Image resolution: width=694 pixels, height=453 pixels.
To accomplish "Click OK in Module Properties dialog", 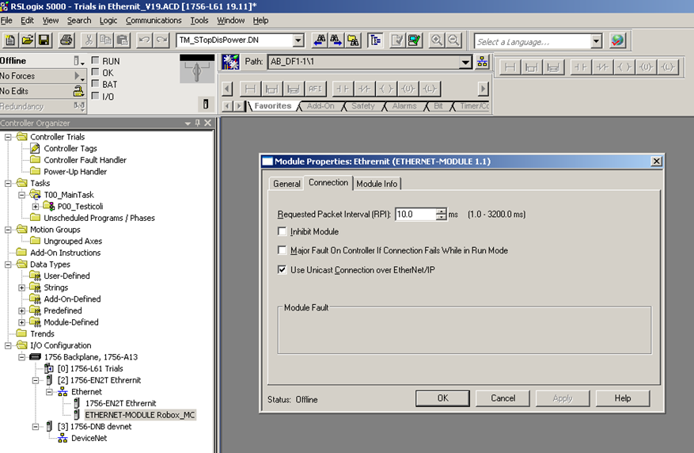I will (442, 398).
